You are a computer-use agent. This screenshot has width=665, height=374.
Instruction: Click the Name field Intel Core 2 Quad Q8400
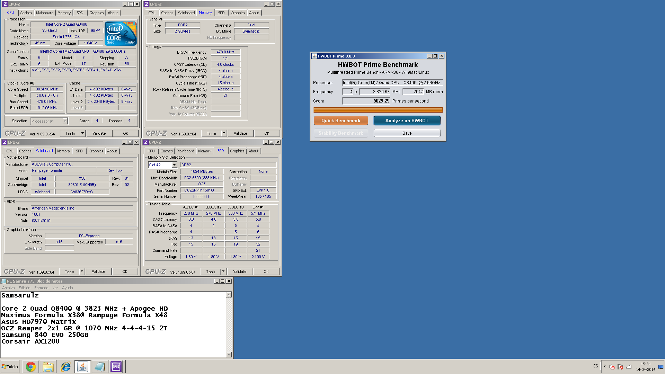(66, 24)
